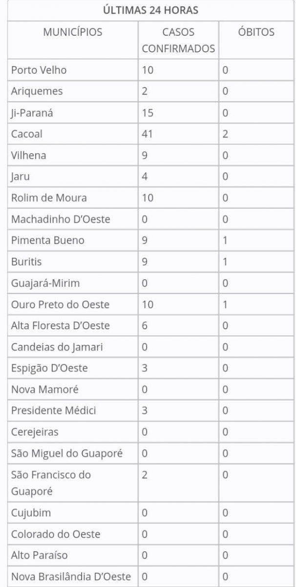
Task: Click the Cujubim row name
Action: coord(31,513)
